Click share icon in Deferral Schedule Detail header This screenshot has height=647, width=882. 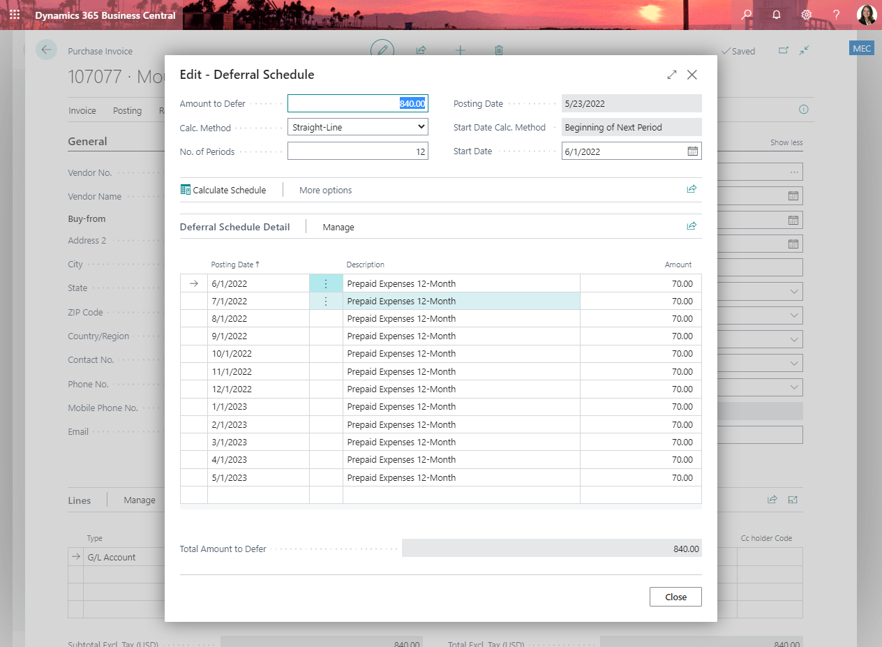(x=692, y=225)
